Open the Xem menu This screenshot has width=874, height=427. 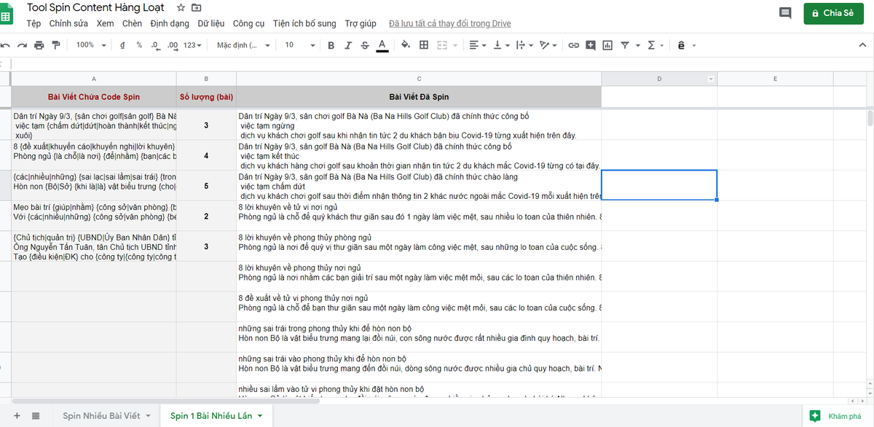point(105,23)
